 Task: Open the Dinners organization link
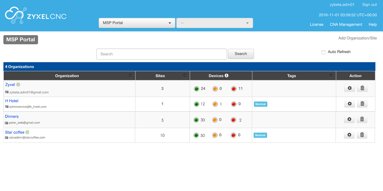coord(12,117)
